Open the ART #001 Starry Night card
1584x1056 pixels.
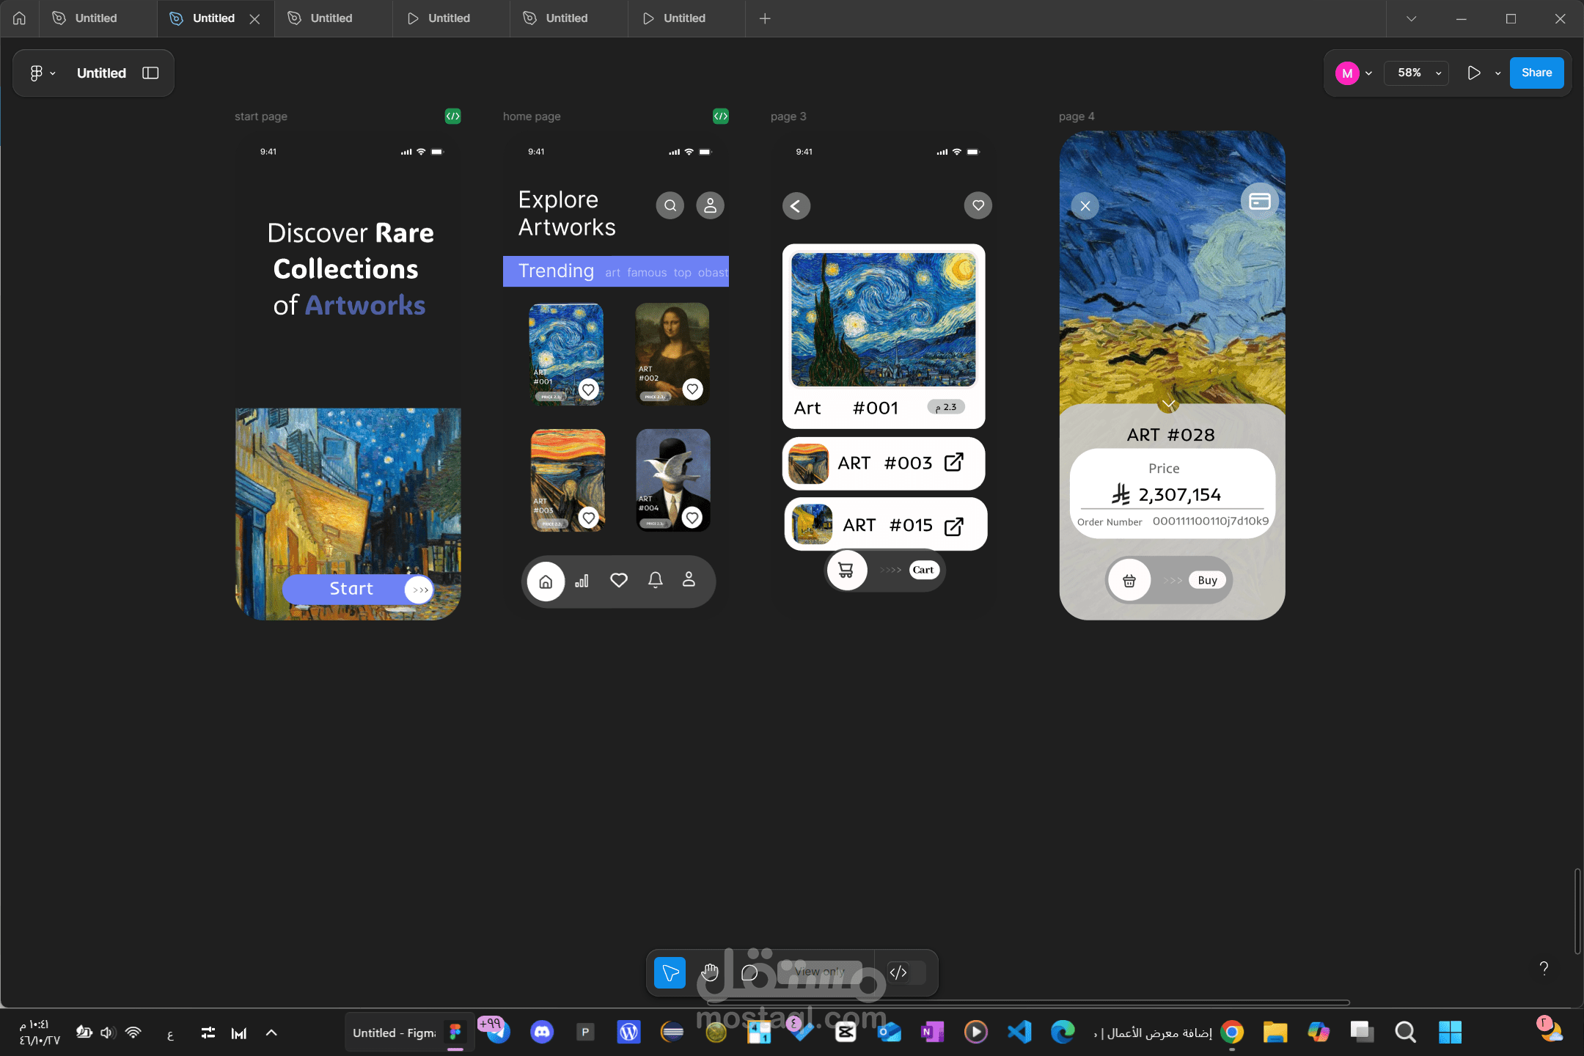(x=566, y=353)
